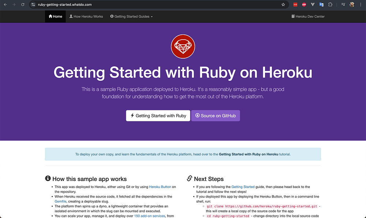This screenshot has width=366, height=218.
Task: Click the How this sample app works heading
Action: pyautogui.click(x=89, y=179)
